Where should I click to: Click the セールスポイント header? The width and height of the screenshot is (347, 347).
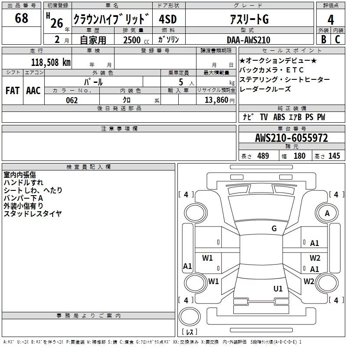coord(291,50)
